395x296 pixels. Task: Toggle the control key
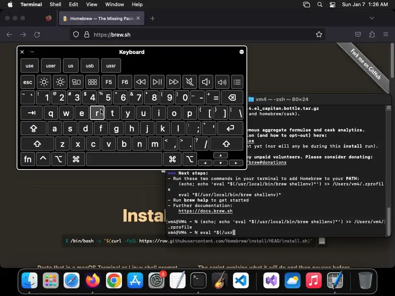point(43,159)
